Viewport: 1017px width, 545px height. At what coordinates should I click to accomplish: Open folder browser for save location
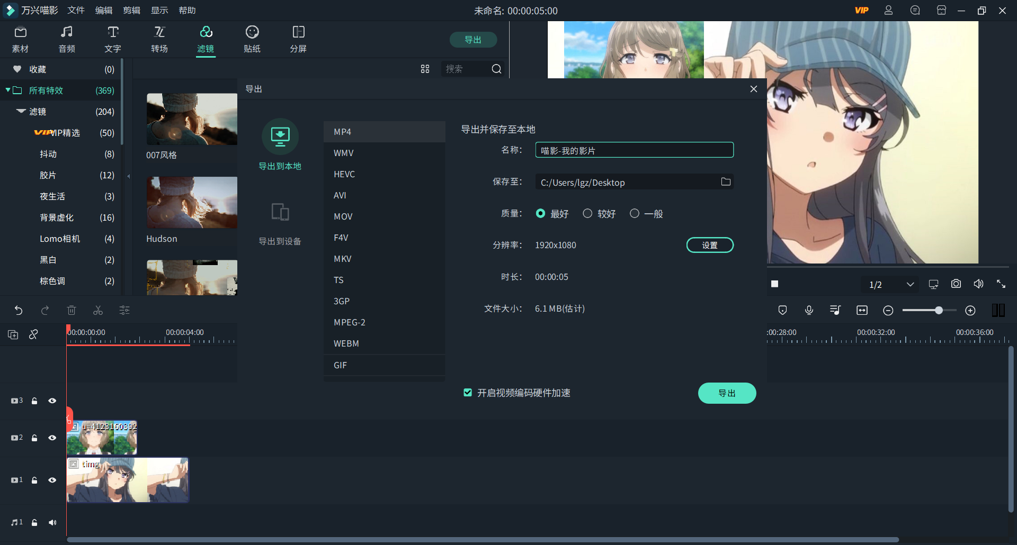click(x=726, y=182)
